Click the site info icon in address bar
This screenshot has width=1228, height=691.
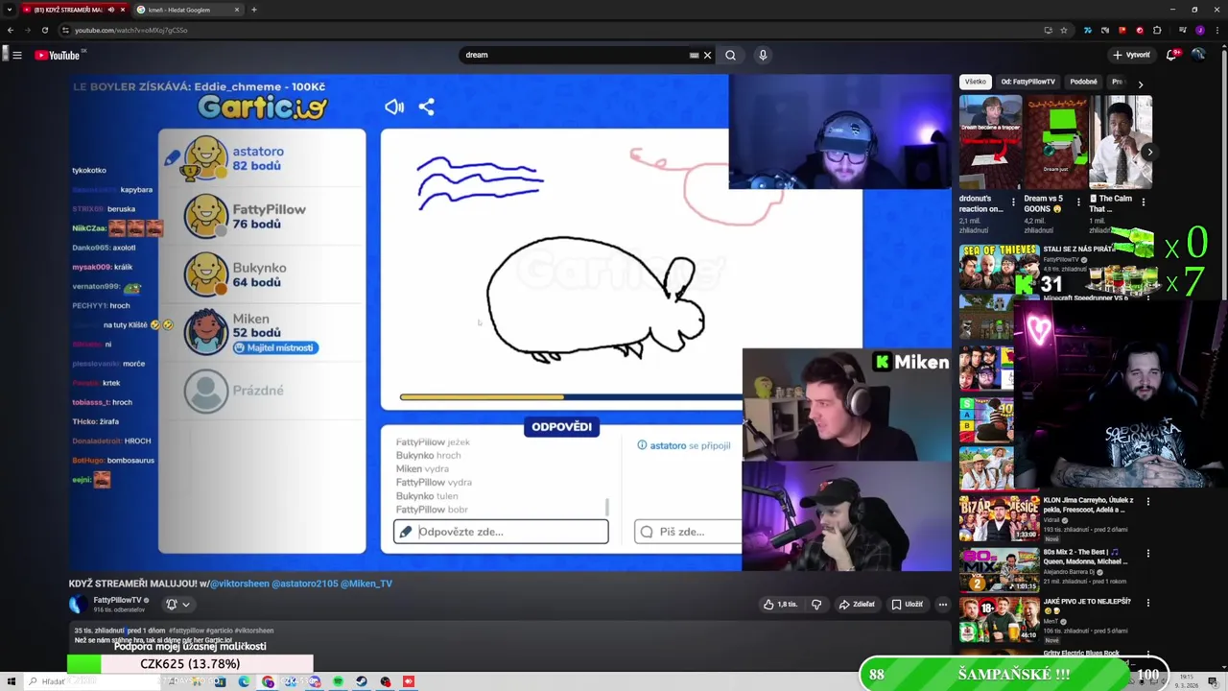click(x=66, y=30)
